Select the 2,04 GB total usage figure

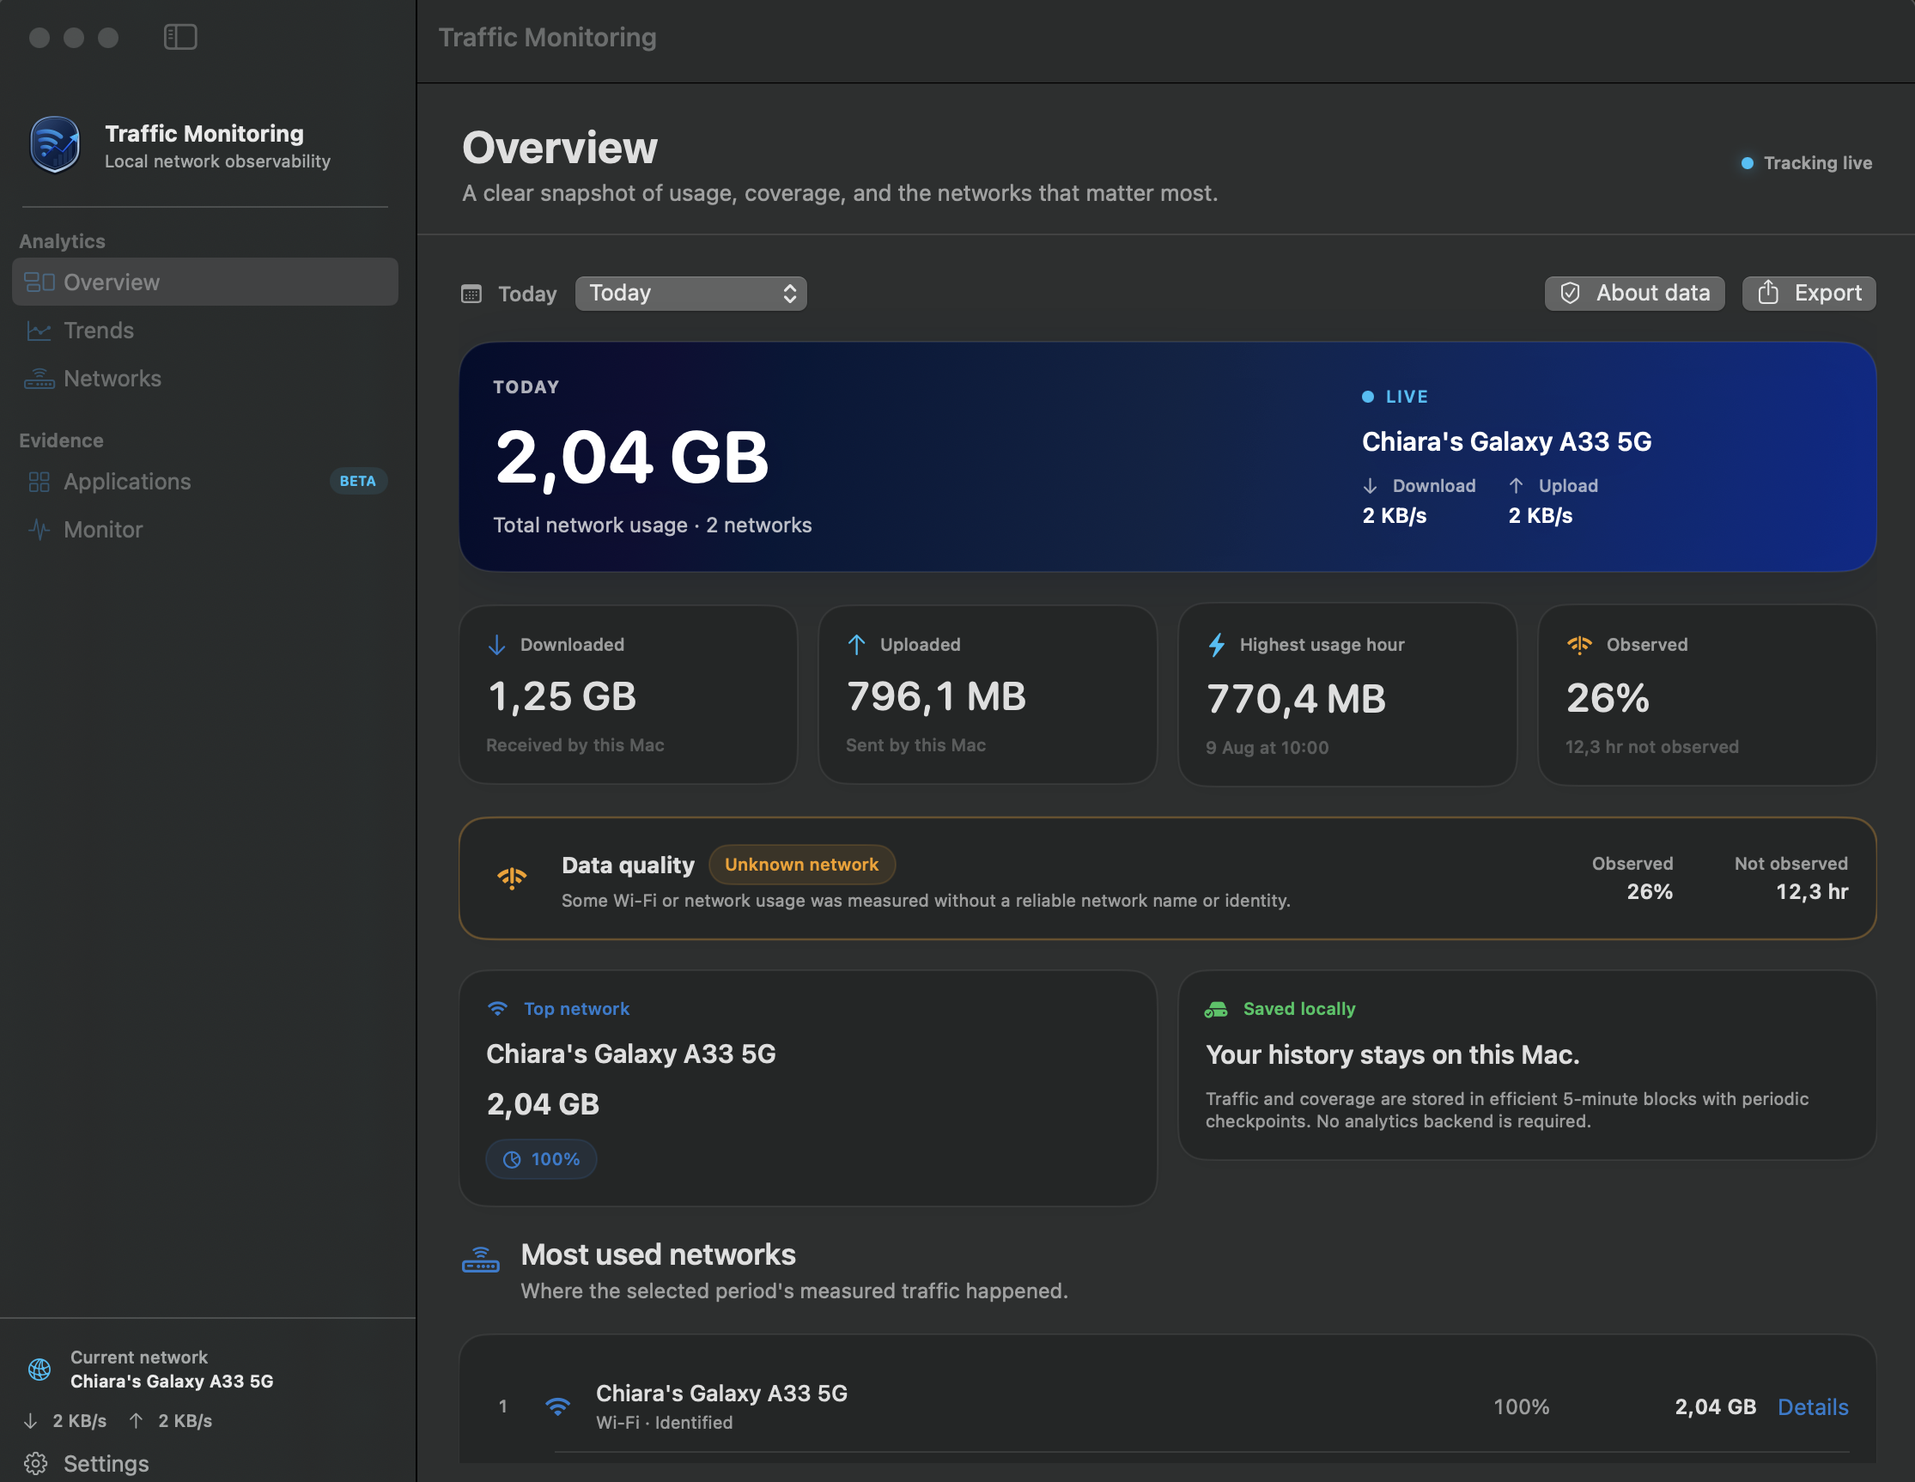632,458
